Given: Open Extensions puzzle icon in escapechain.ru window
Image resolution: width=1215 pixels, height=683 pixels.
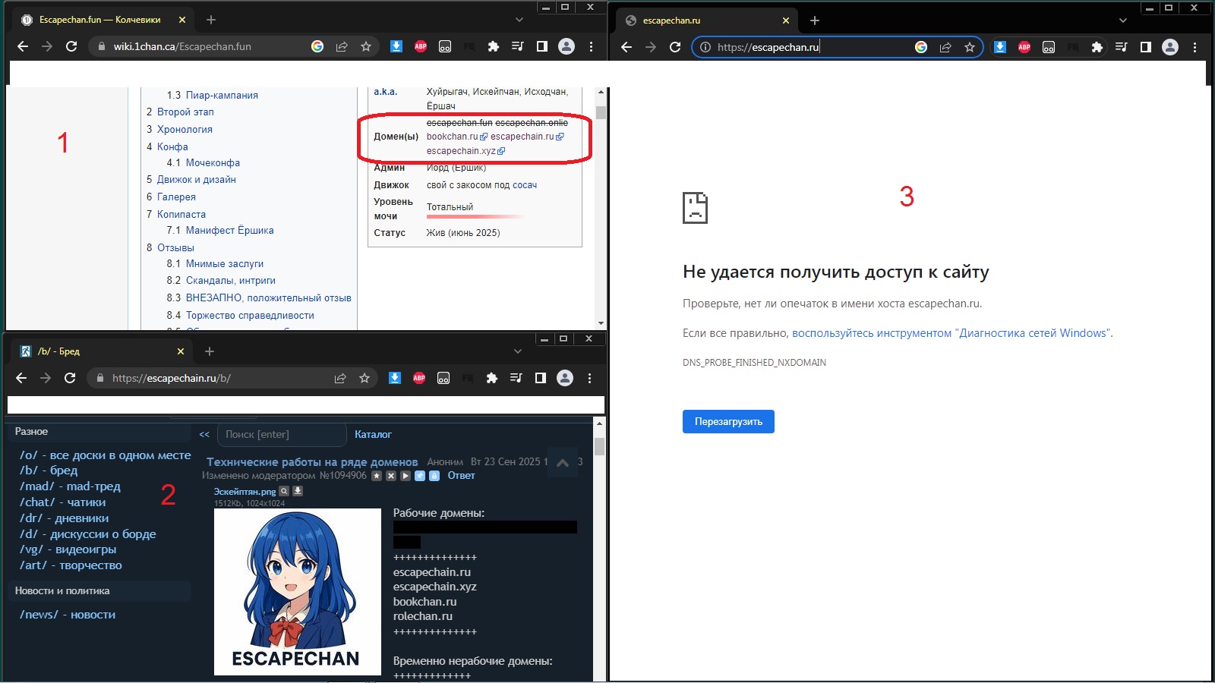Looking at the screenshot, I should 492,378.
